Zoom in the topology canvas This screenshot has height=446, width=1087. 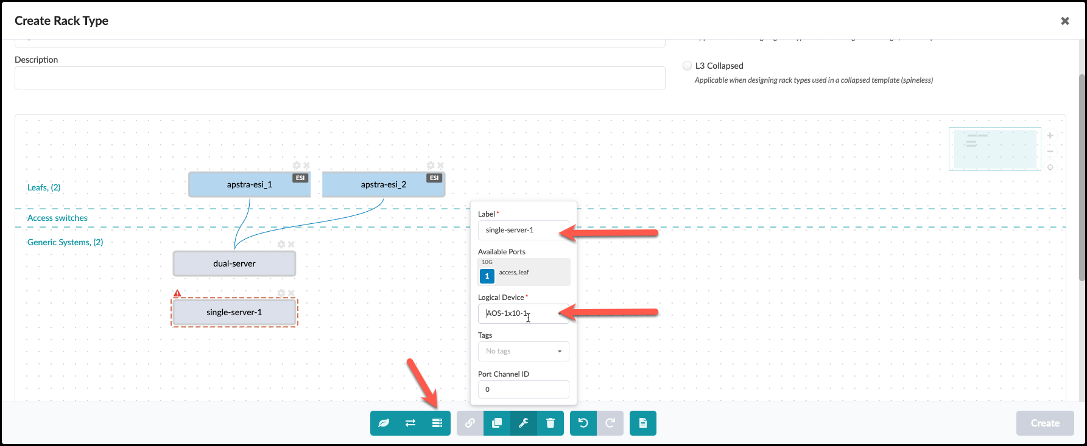[x=1050, y=136]
